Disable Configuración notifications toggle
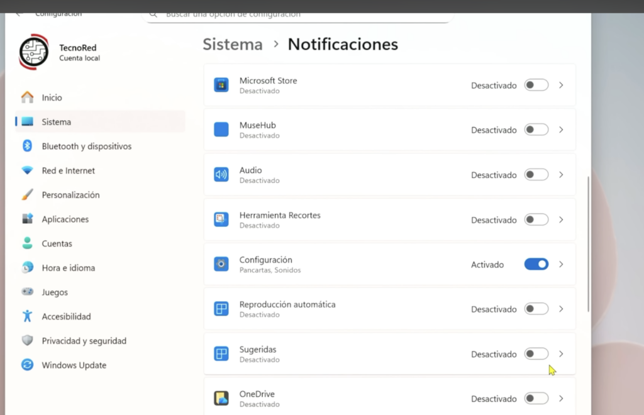Image resolution: width=644 pixels, height=415 pixels. 536,264
